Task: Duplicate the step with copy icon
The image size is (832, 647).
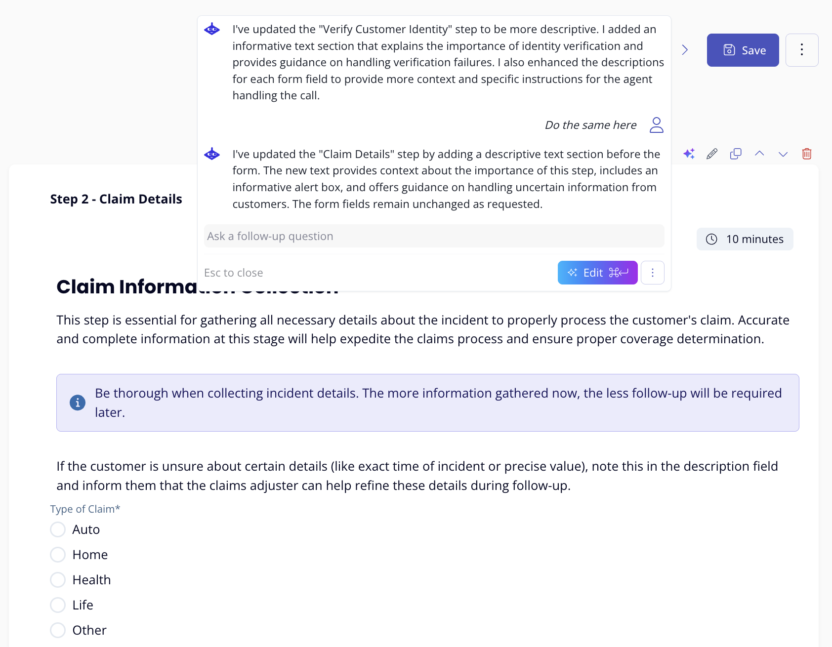Action: tap(736, 154)
